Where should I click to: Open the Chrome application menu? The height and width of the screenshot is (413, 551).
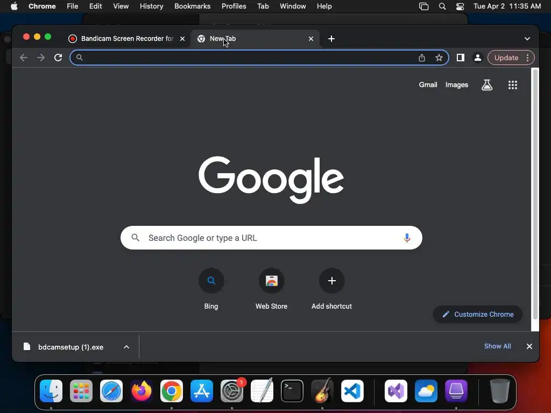(42, 6)
